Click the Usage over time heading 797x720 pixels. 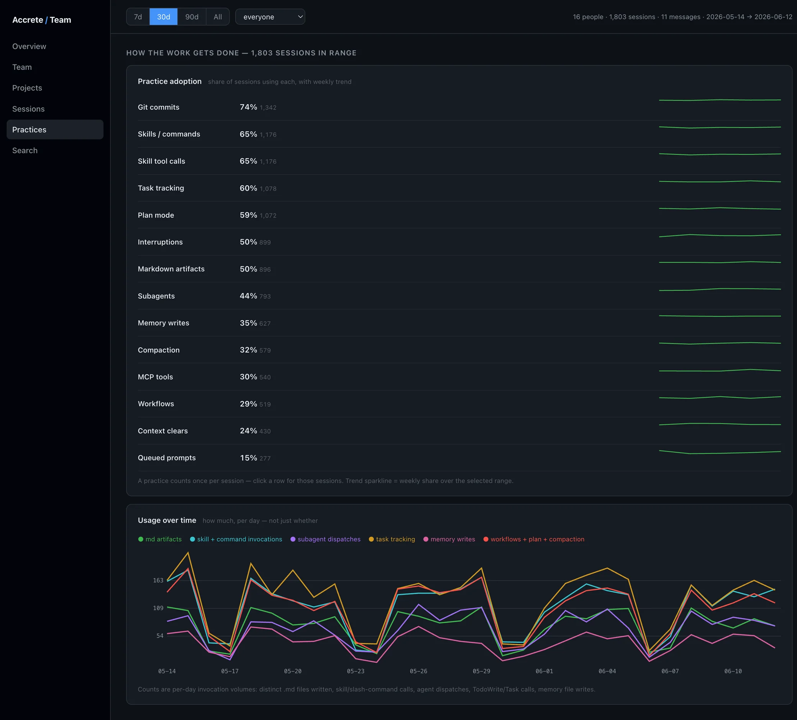click(167, 520)
